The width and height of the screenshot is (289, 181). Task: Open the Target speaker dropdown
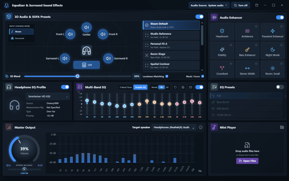174,127
